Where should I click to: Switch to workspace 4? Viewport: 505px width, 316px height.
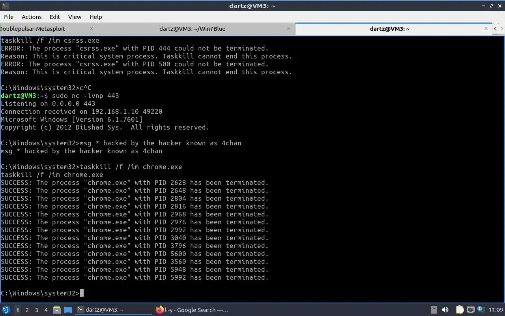tap(46, 310)
